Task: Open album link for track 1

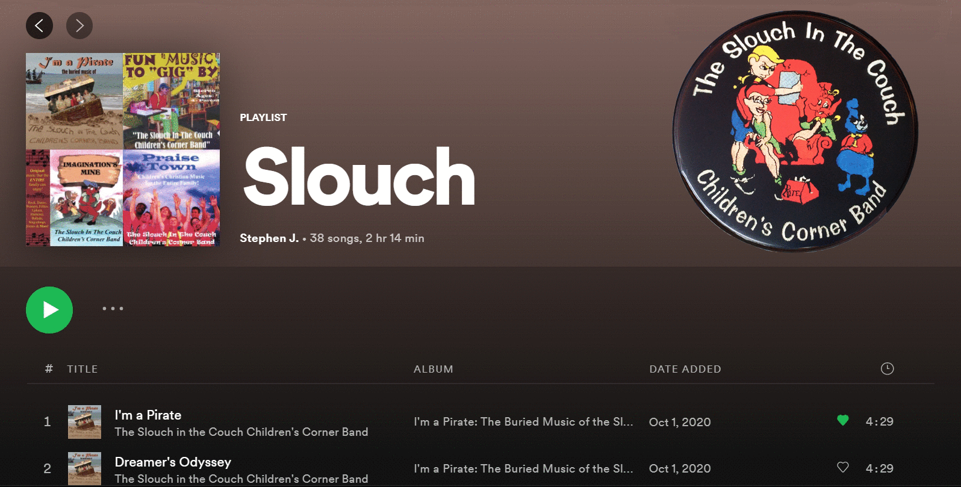Action: pos(523,422)
